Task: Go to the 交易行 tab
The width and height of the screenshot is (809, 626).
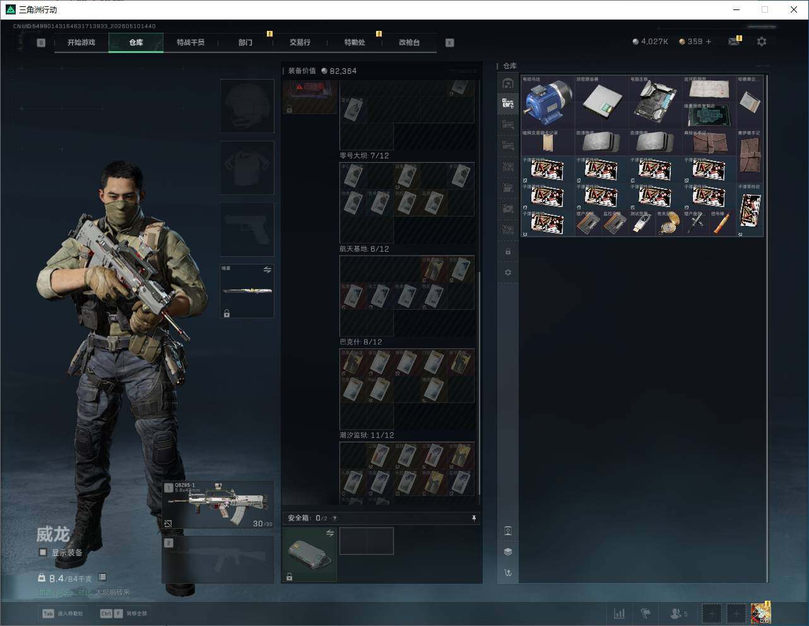Action: (x=300, y=42)
